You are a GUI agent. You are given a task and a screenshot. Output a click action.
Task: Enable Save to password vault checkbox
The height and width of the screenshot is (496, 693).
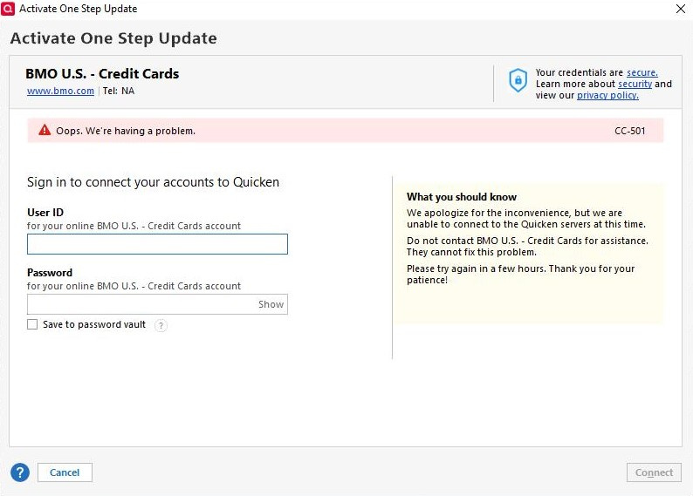[x=32, y=324]
